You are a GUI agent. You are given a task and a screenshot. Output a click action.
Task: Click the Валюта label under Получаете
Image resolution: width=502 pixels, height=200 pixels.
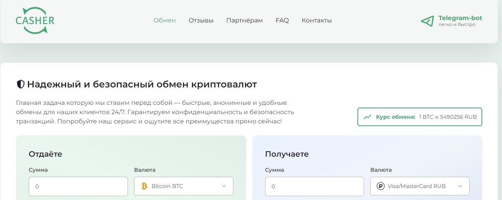click(381, 170)
